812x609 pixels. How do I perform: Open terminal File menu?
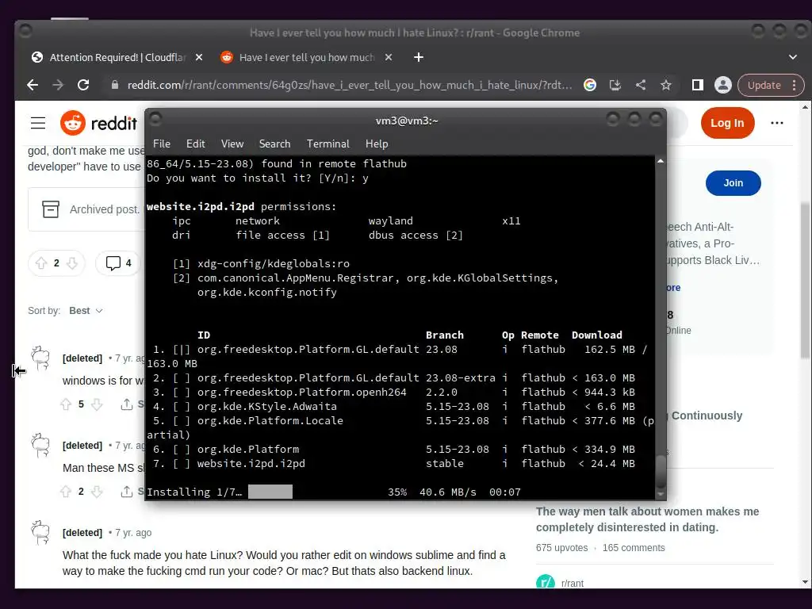point(162,144)
